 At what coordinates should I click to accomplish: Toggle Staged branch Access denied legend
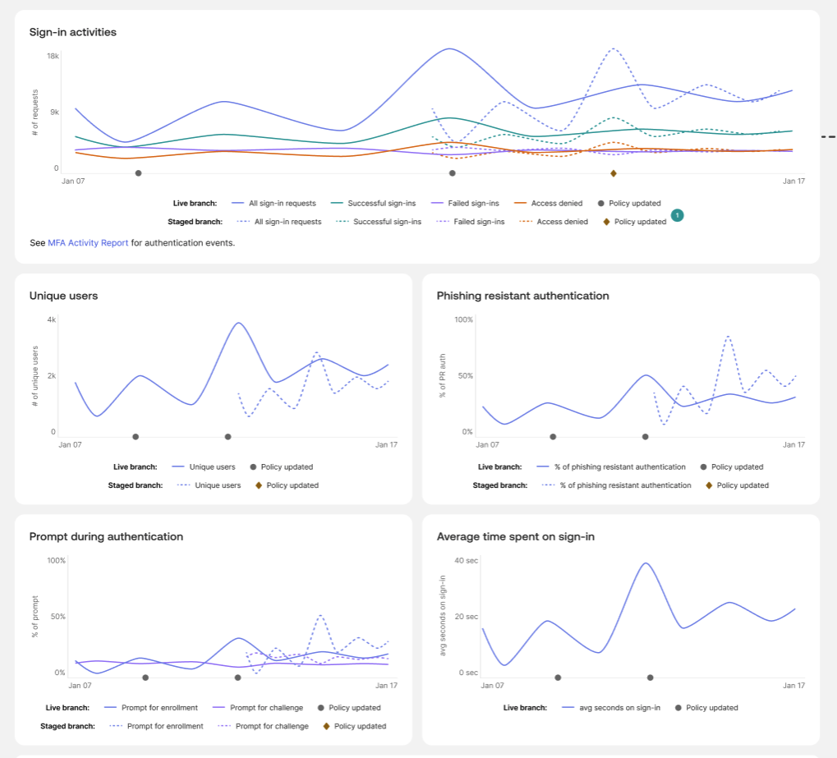point(554,222)
